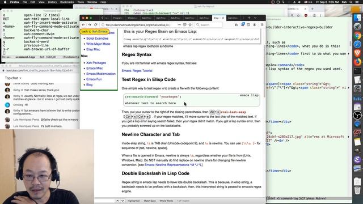Go back using Firefox back arrow
The height and width of the screenshot is (204, 363).
(x=83, y=25)
